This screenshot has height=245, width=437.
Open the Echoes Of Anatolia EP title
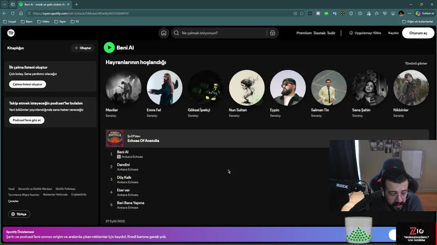click(x=143, y=141)
